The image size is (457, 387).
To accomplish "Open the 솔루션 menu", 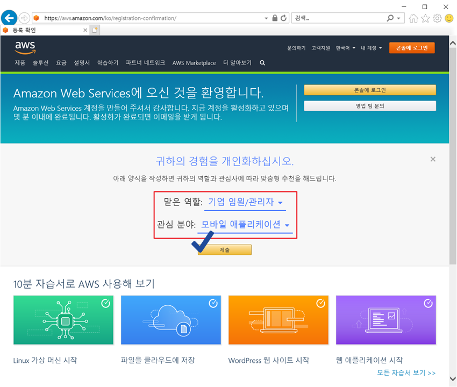I will [x=40, y=63].
